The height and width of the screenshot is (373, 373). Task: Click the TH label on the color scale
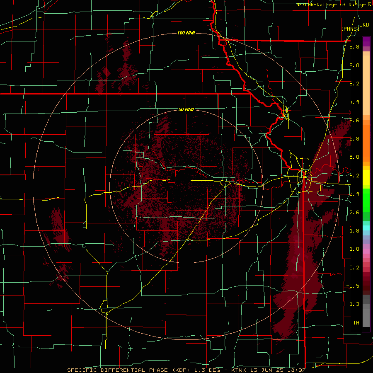(356, 323)
